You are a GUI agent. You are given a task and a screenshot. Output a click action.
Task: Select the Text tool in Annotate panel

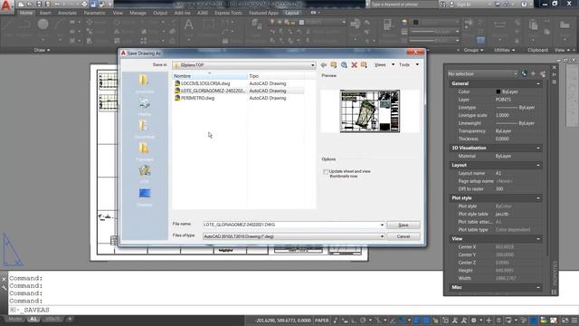pyautogui.click(x=188, y=24)
